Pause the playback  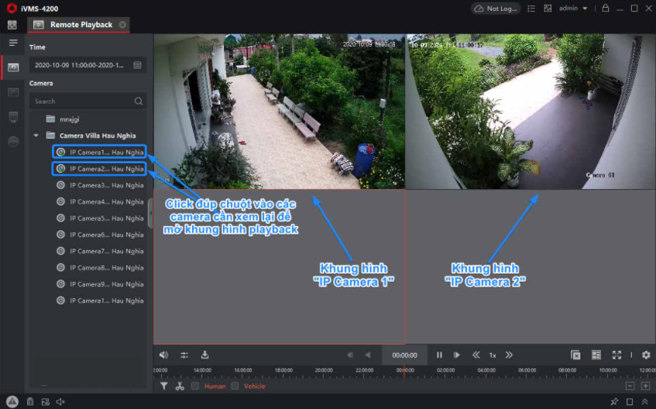[439, 355]
